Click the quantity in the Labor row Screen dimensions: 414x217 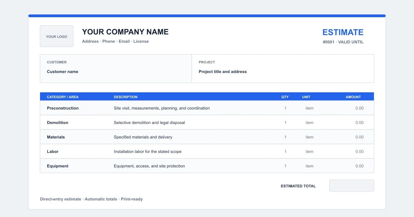pyautogui.click(x=285, y=152)
